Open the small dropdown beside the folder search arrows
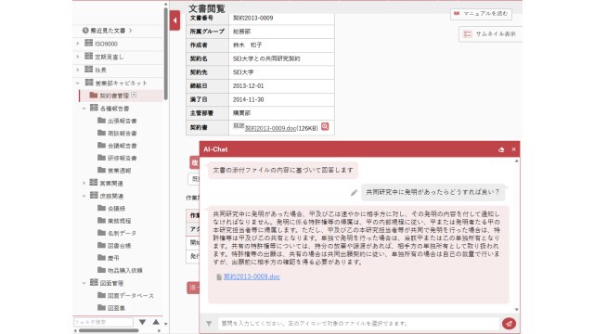The width and height of the screenshot is (594, 334). [165, 324]
